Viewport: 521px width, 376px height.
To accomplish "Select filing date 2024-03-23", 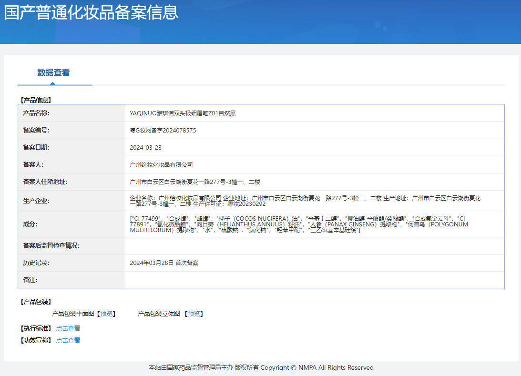I will pos(145,148).
